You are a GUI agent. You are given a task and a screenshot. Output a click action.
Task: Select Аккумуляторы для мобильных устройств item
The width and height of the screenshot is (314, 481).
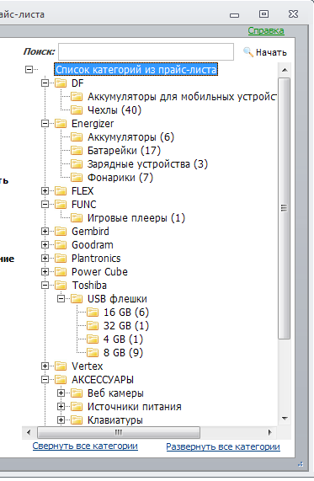[x=182, y=97]
